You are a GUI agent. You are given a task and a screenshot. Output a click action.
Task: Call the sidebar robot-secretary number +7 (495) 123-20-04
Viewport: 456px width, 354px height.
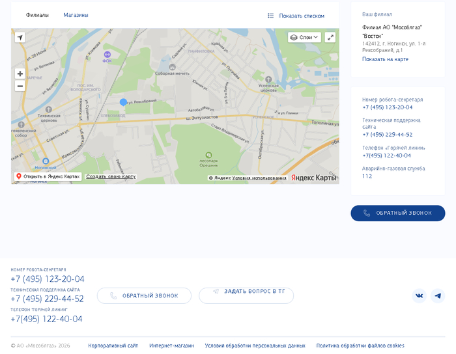pos(388,107)
